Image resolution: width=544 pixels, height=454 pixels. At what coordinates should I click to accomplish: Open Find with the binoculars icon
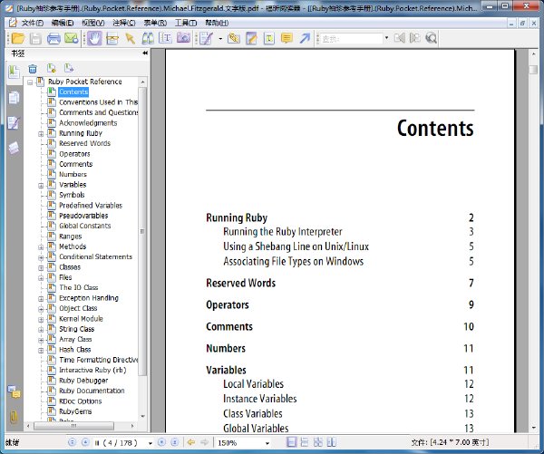click(148, 38)
